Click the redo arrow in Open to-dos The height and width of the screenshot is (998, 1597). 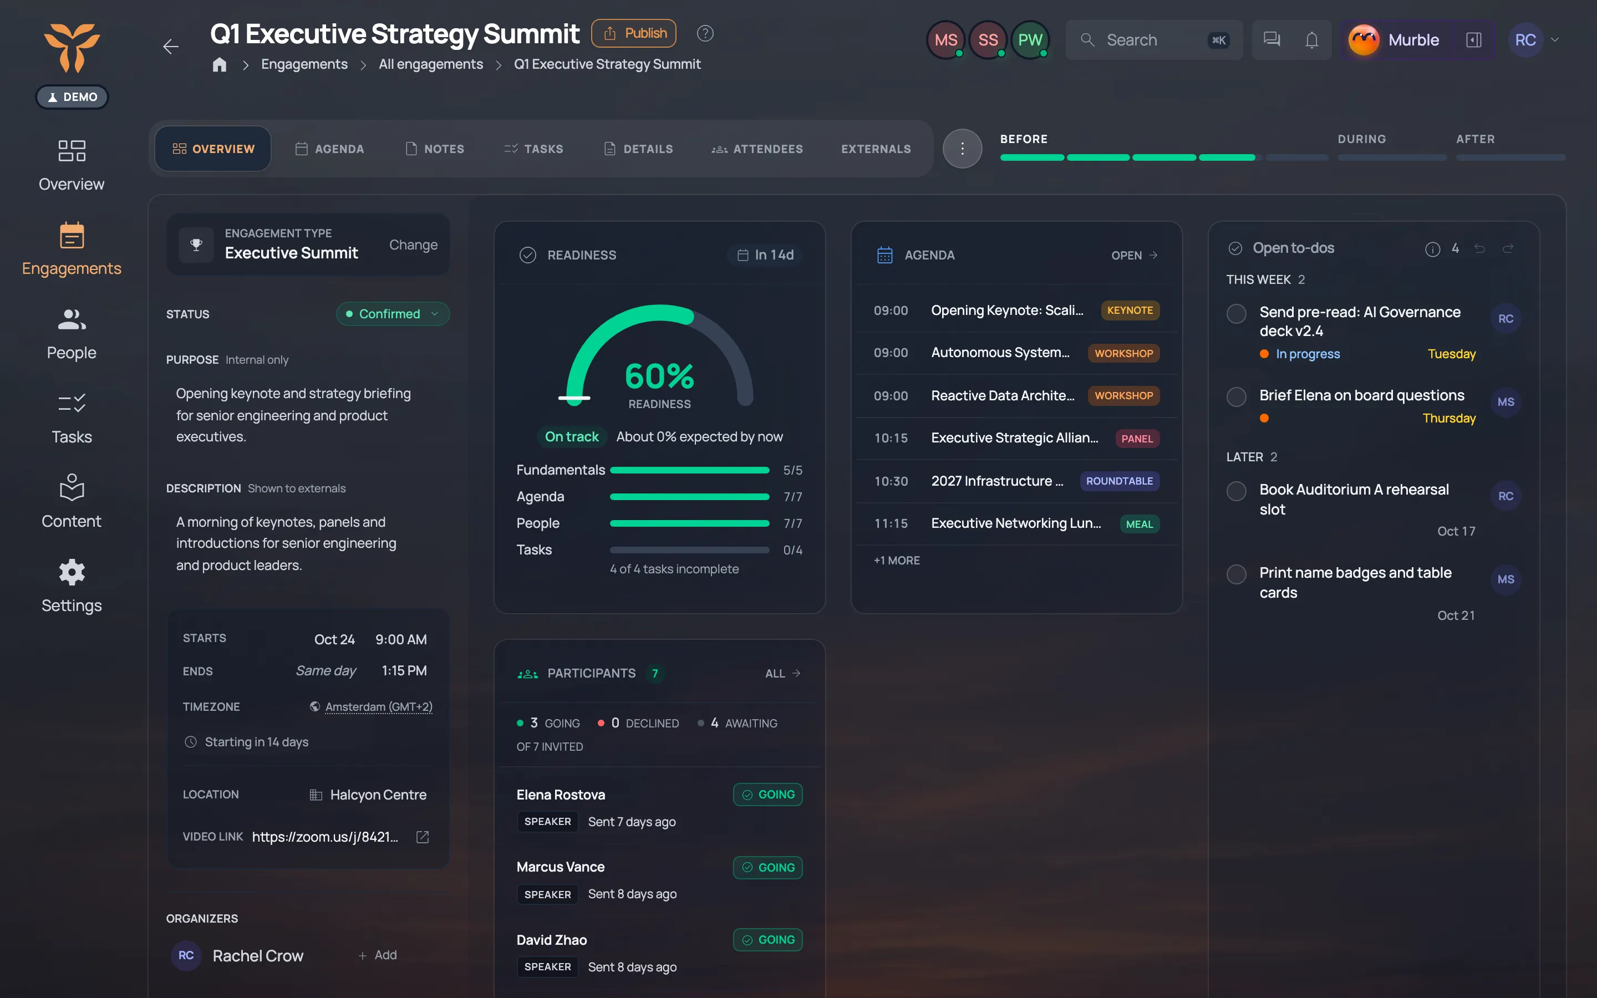(1508, 249)
